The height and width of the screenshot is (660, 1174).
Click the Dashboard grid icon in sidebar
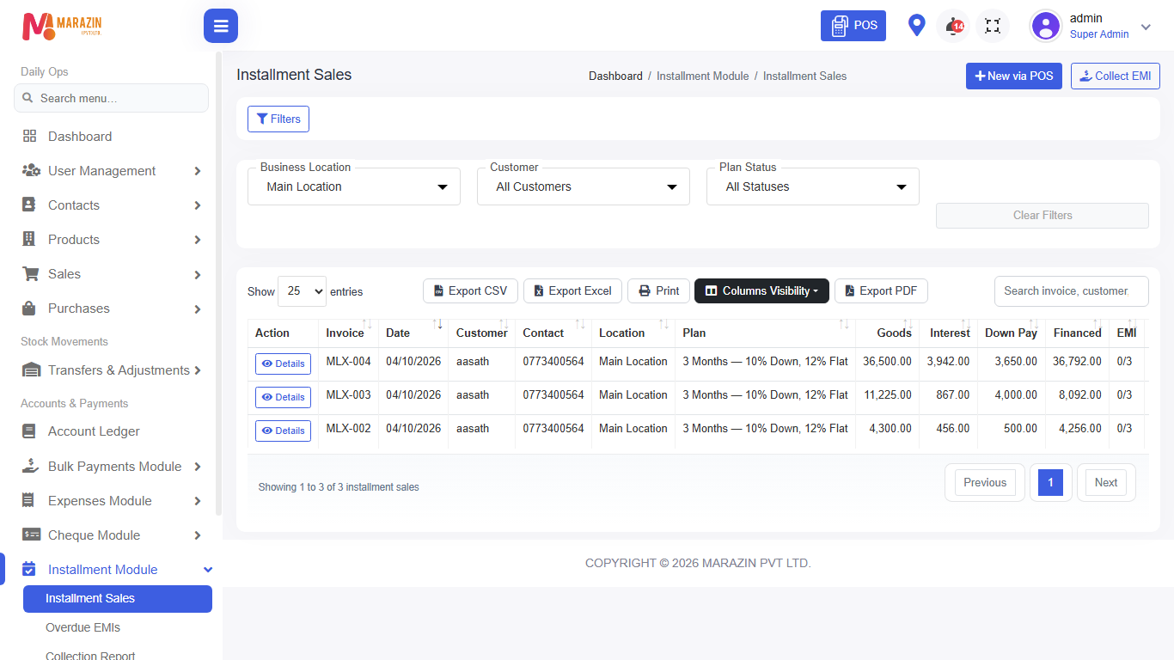(30, 137)
